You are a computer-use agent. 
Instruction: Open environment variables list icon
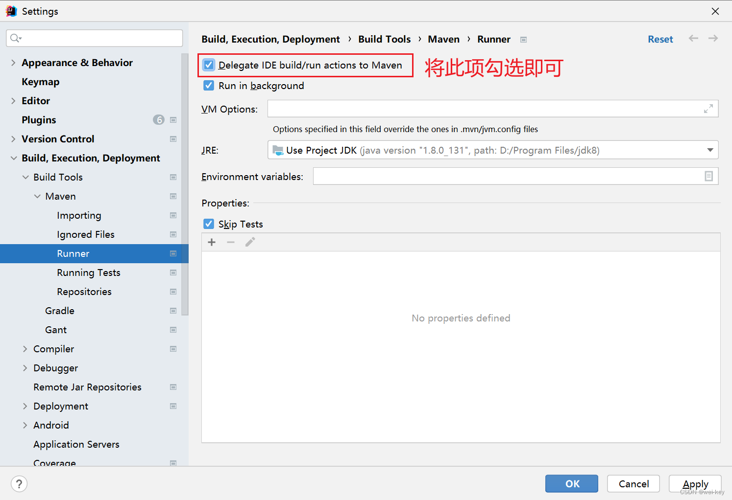point(708,176)
